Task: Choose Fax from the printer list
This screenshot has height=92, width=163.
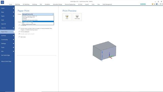Action: [x=38, y=23]
